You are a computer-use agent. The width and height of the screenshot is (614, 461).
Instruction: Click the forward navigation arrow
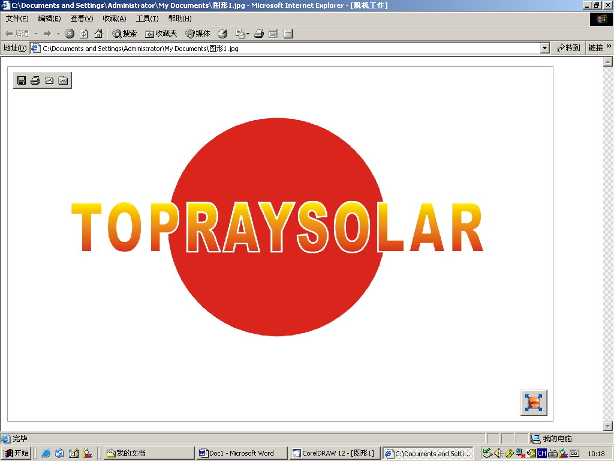47,34
